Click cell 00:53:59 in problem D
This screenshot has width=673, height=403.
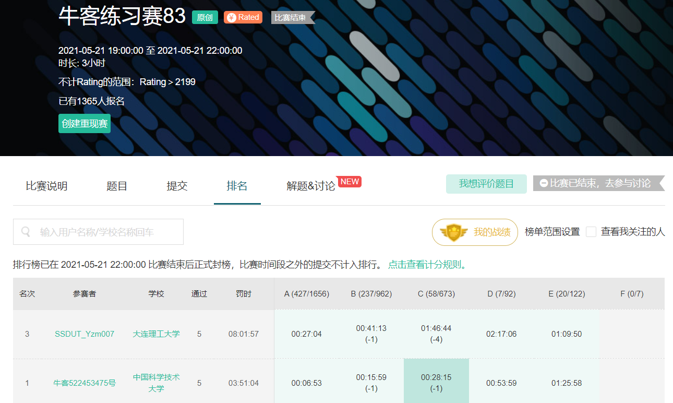(501, 383)
